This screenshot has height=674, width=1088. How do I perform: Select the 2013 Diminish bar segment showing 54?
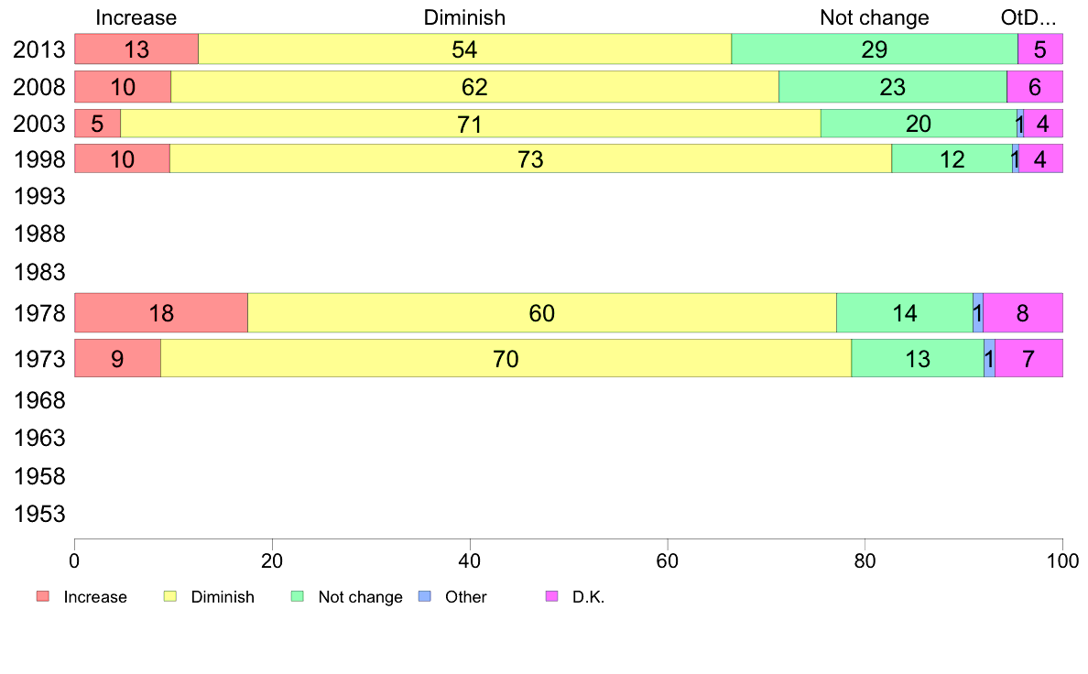coord(464,49)
